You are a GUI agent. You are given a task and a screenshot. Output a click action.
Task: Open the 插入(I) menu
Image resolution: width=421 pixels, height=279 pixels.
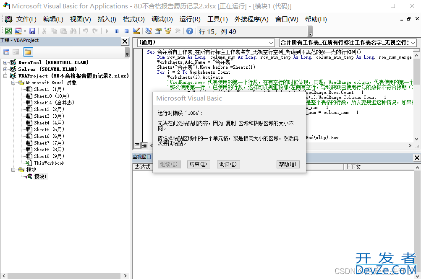click(107, 19)
